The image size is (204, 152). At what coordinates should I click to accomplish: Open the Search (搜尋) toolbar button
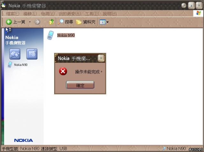pyautogui.click(x=65, y=22)
